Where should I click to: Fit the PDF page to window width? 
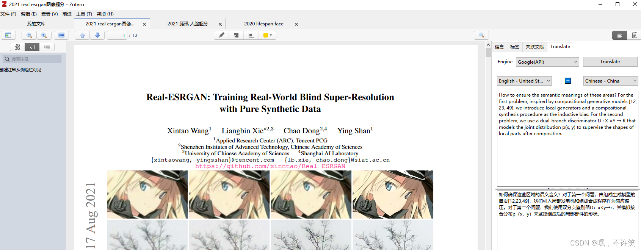(x=61, y=35)
